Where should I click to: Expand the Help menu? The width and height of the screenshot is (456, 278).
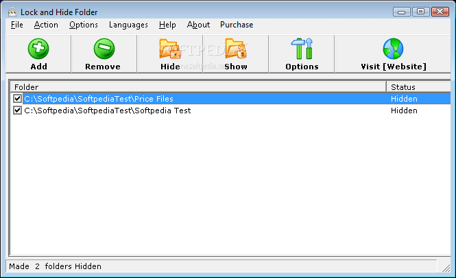click(x=167, y=25)
